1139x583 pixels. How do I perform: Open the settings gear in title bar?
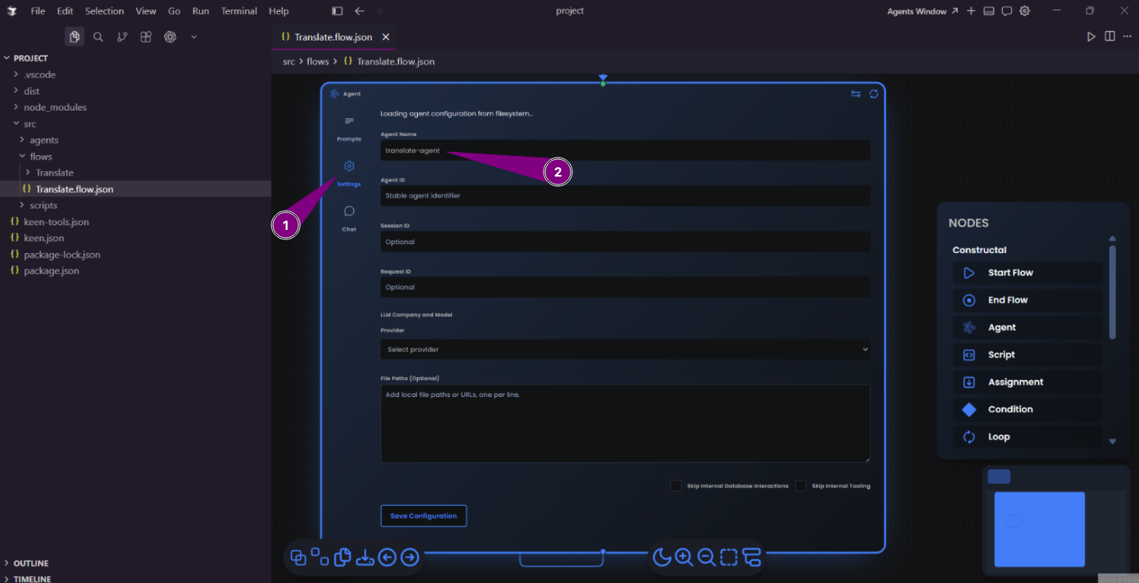[1025, 11]
